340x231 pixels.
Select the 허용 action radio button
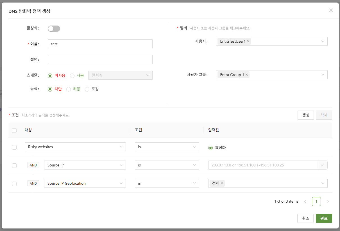(69, 89)
